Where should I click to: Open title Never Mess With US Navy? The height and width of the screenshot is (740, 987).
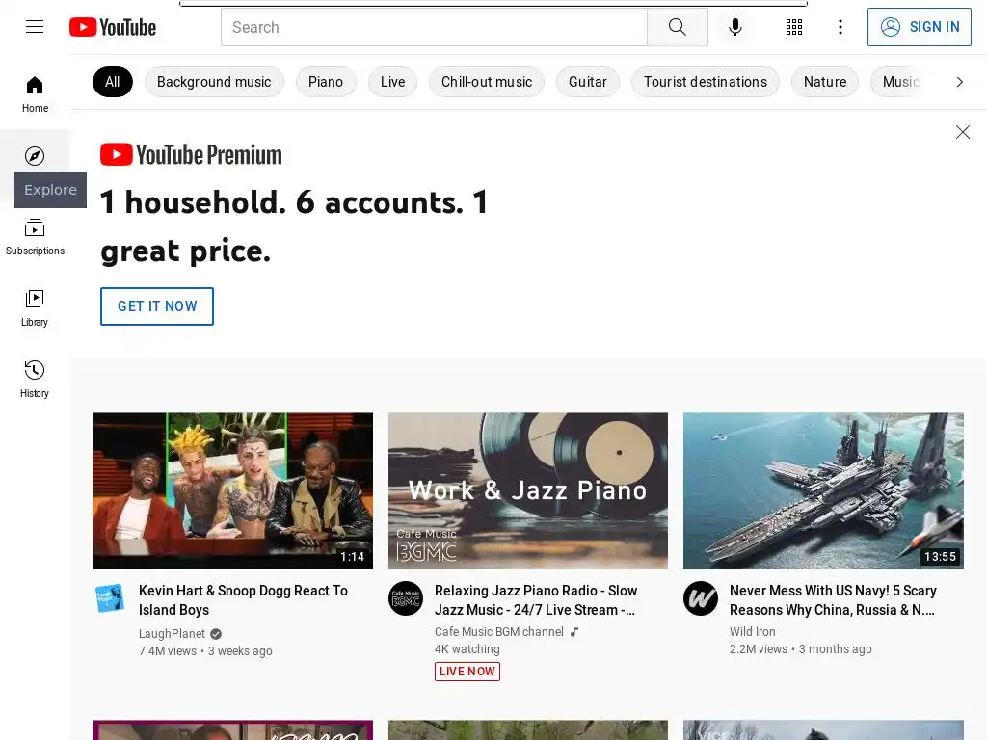click(833, 600)
